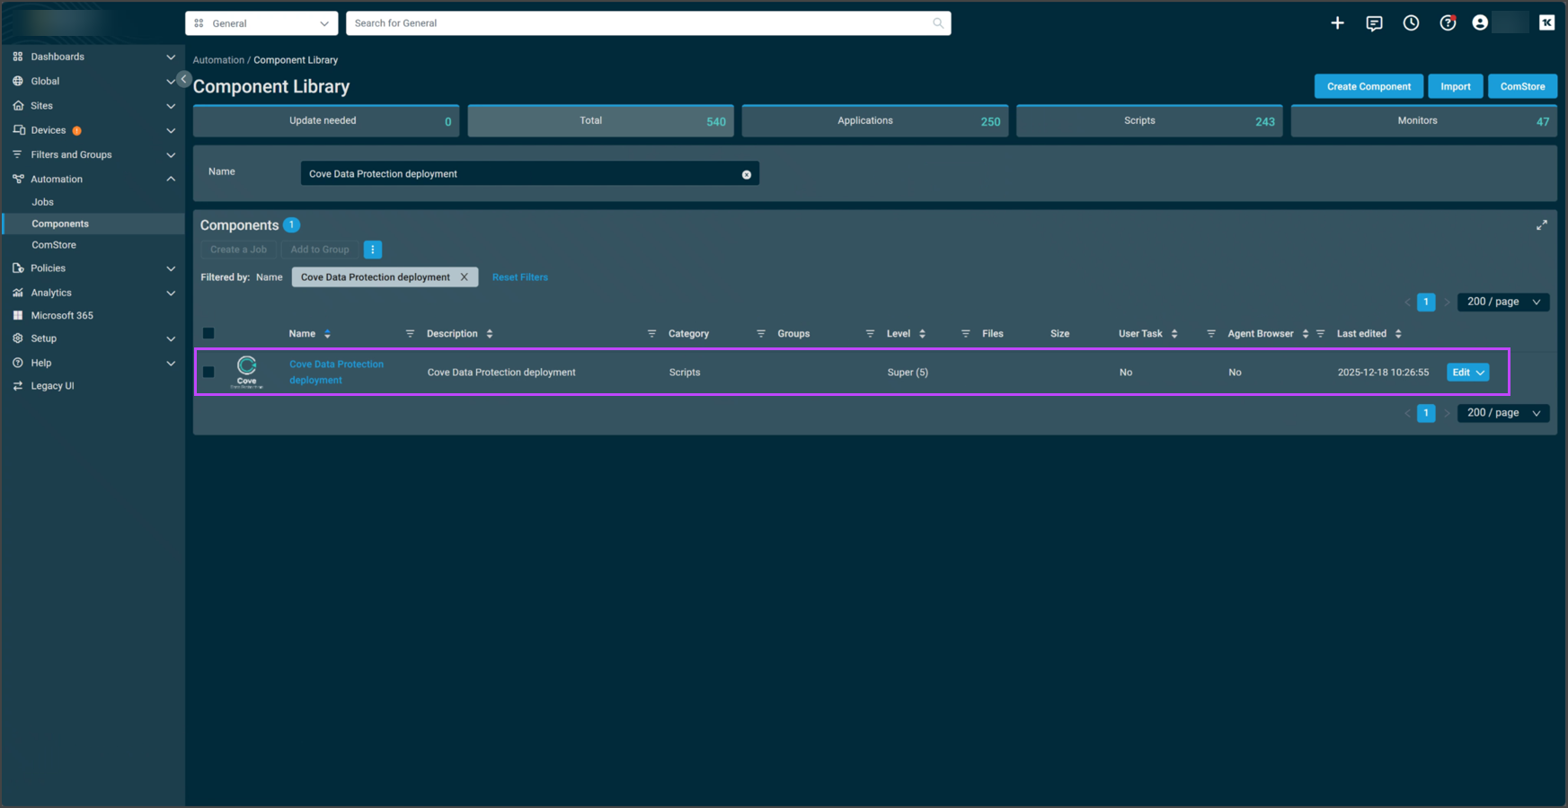Image resolution: width=1568 pixels, height=808 pixels.
Task: Expand Components table to full screen
Action: (x=1541, y=225)
